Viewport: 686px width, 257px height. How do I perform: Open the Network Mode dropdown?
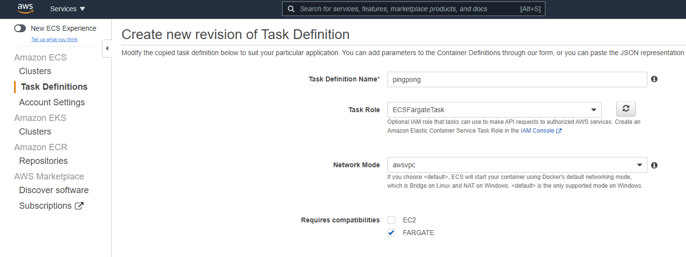[x=517, y=165]
